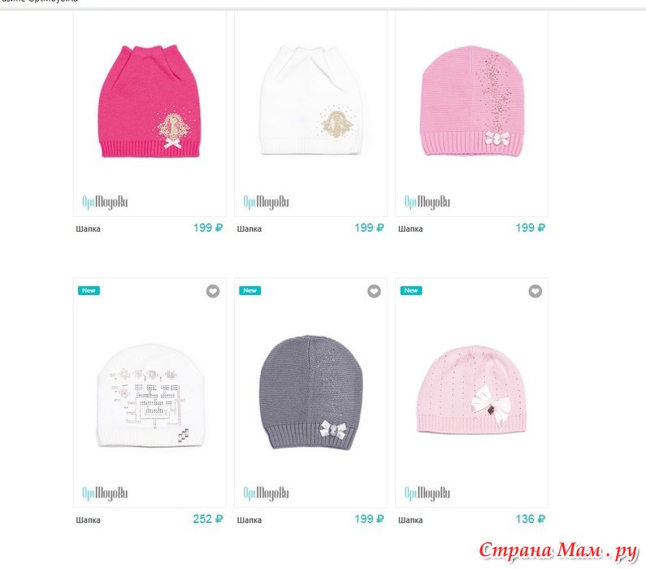646x569 pixels.
Task: Click New badge on the light pink hat
Action: [x=410, y=290]
